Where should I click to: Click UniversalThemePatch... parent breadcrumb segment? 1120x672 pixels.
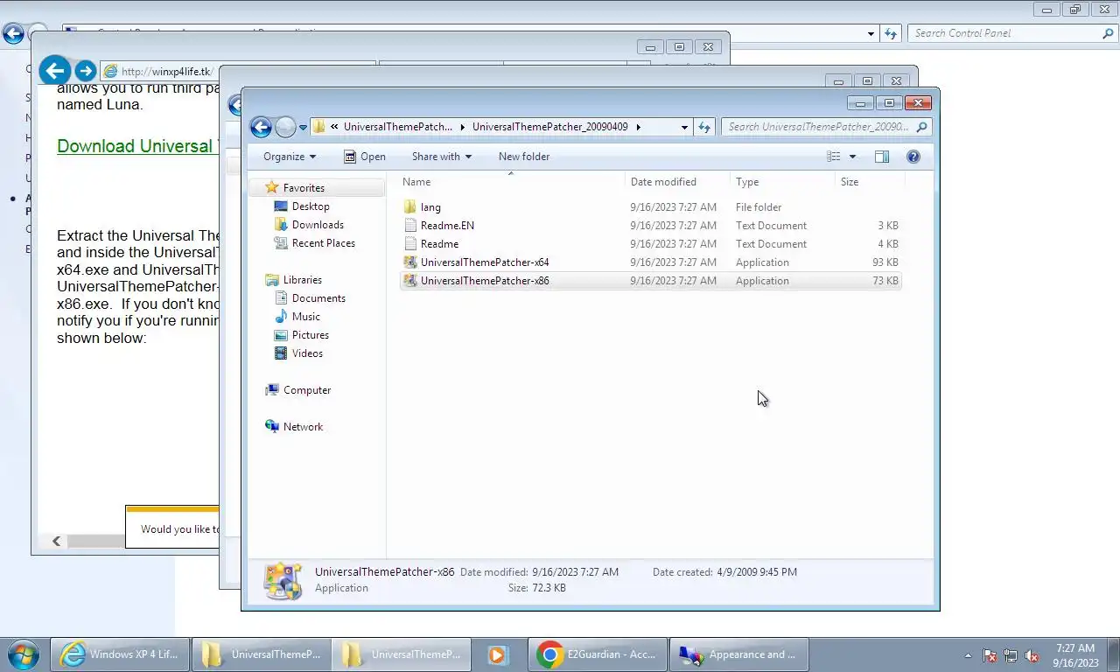coord(397,127)
